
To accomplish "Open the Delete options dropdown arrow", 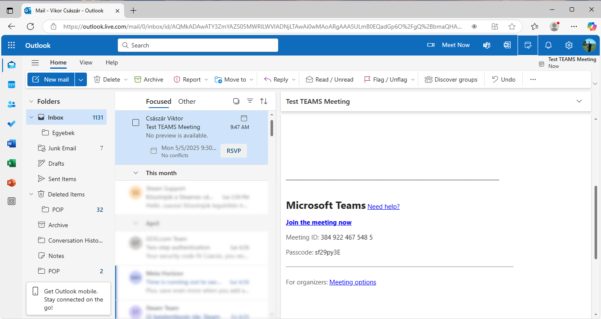I will (x=126, y=79).
